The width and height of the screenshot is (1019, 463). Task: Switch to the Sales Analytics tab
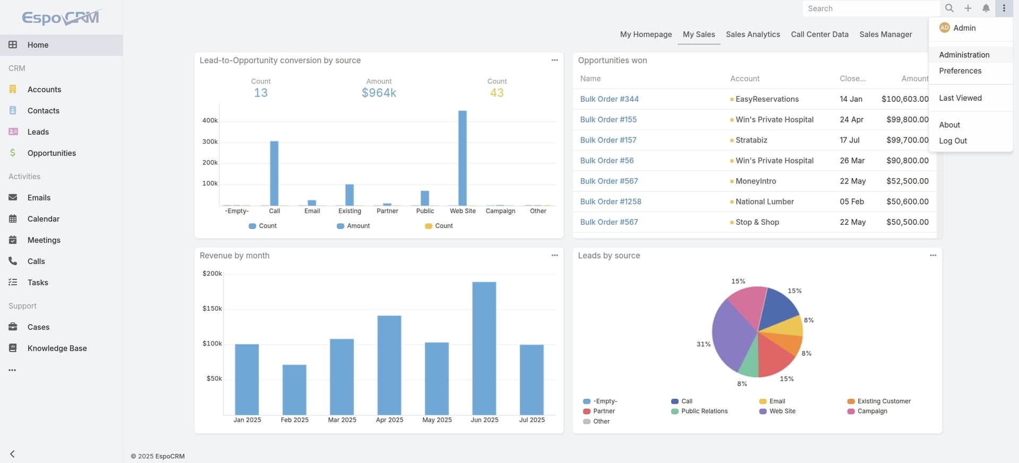753,34
